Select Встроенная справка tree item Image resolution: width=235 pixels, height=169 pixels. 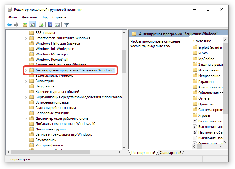(x=52, y=102)
